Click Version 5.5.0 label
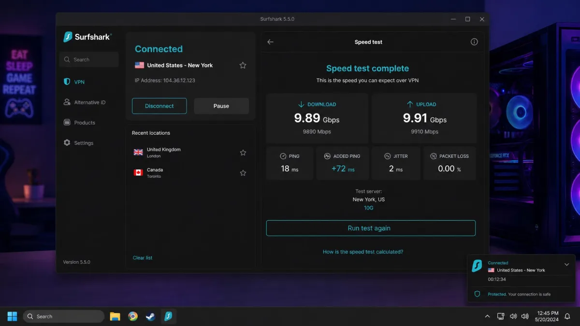This screenshot has width=580, height=326. pyautogui.click(x=76, y=262)
